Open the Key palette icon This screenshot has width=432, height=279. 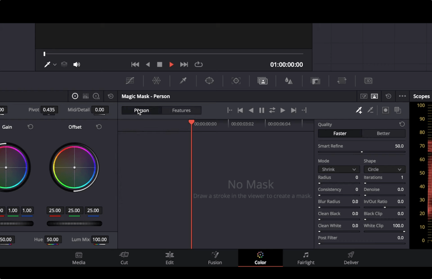315,80
